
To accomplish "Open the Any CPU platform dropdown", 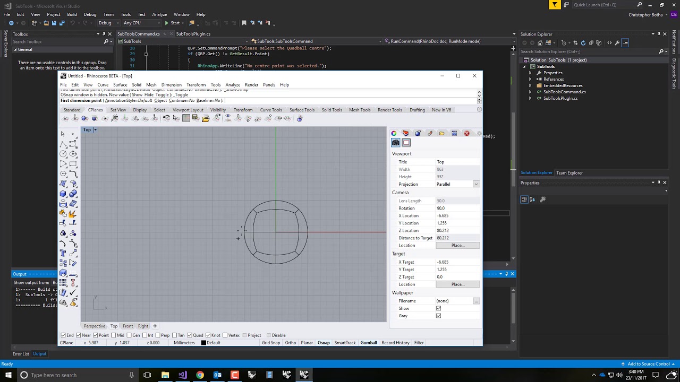I will coord(141,23).
